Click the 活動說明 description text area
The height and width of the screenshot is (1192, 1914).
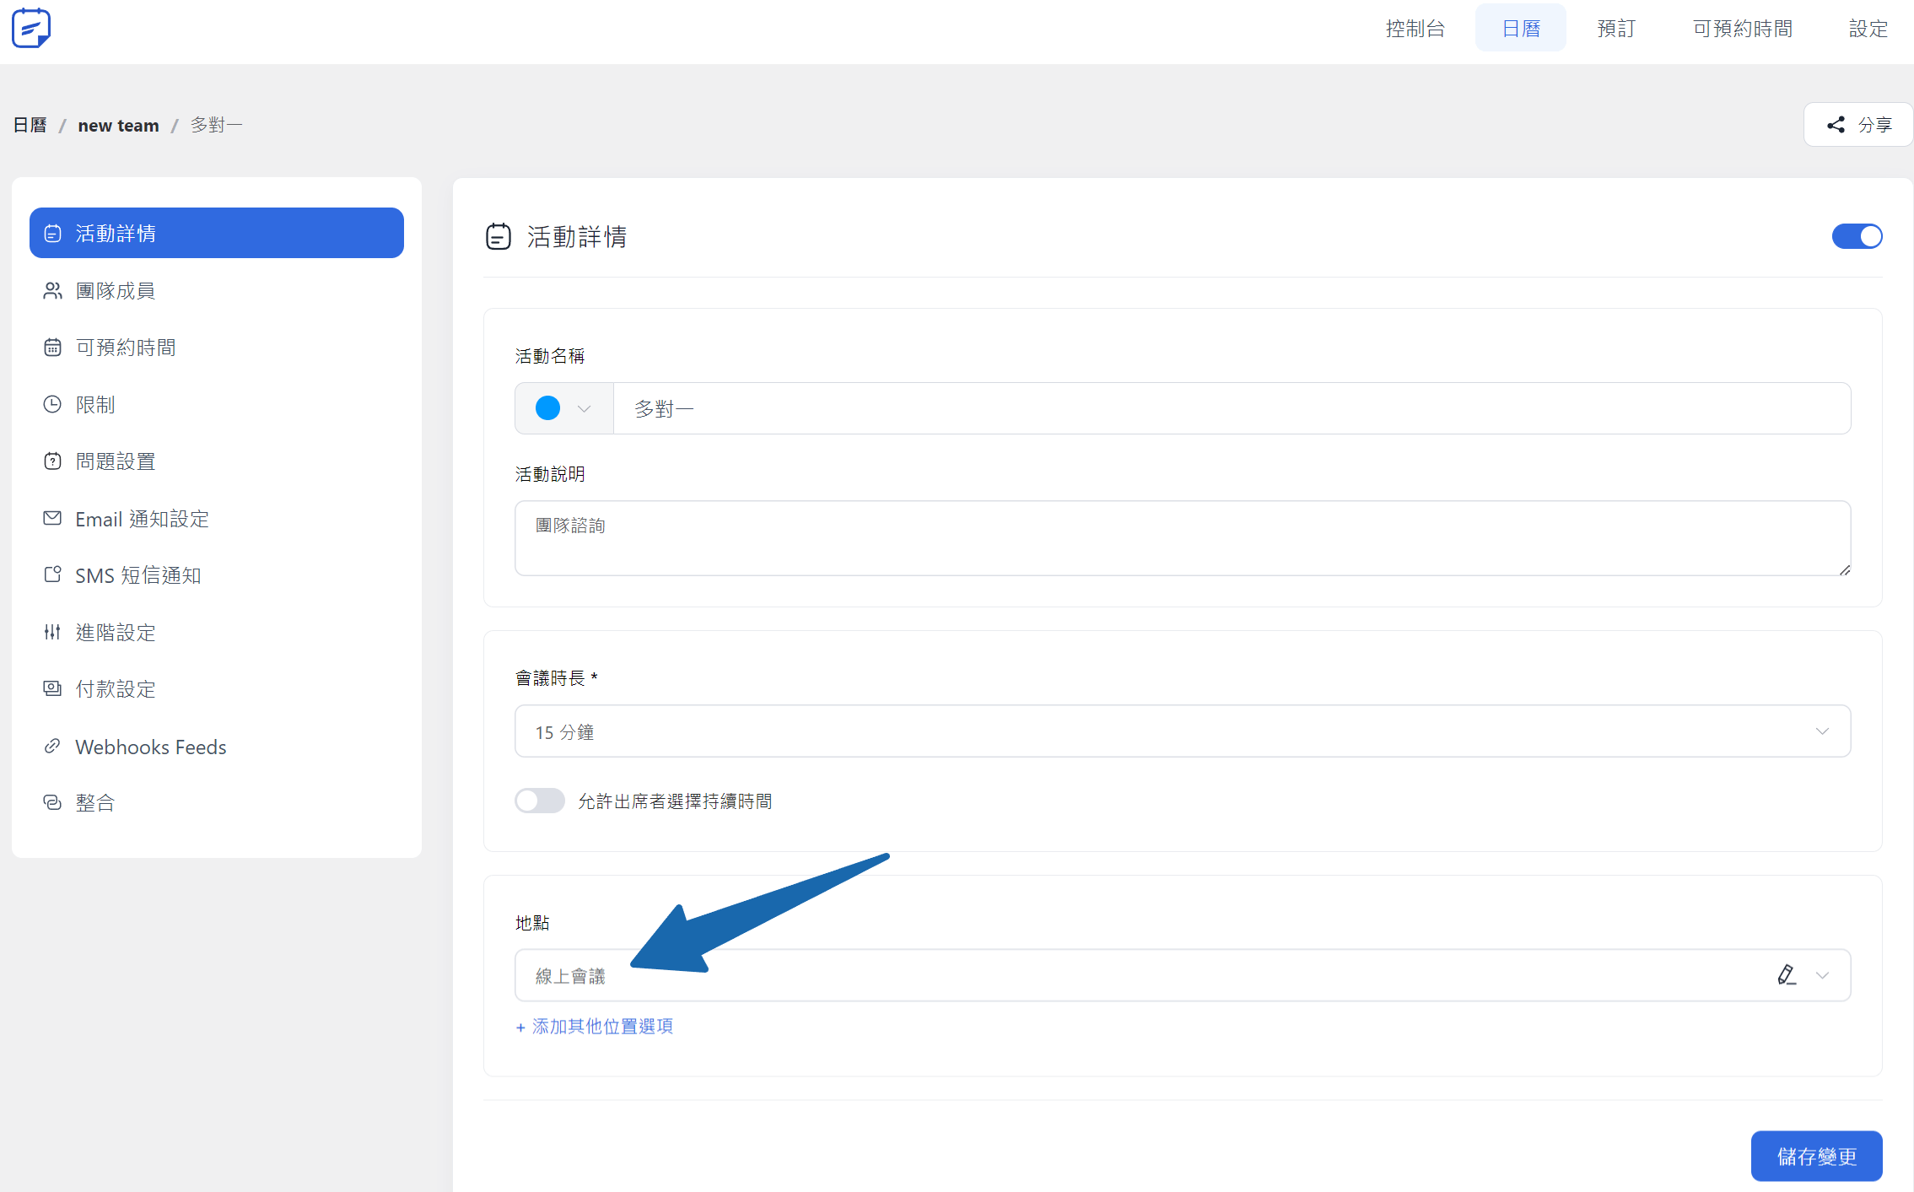point(1182,538)
